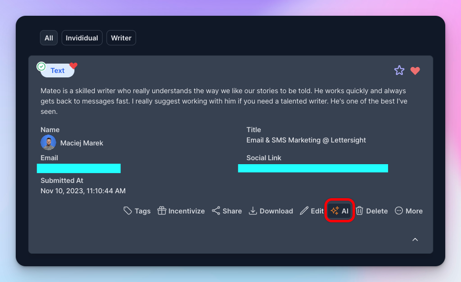Open the More options menu
This screenshot has width=461, height=282.
coord(409,211)
